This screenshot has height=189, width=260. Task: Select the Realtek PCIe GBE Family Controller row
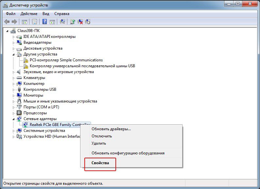pyautogui.click(x=56, y=125)
